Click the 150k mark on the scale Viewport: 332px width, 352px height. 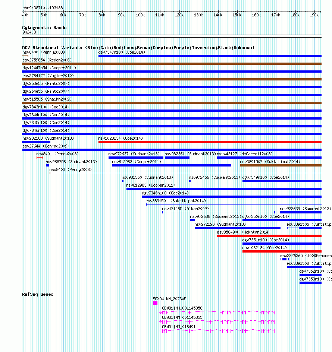[237, 15]
